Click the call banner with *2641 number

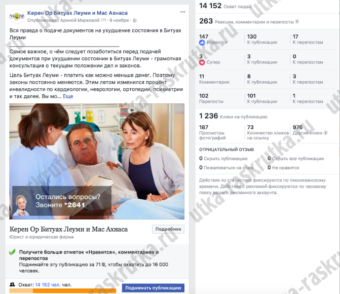click(62, 201)
